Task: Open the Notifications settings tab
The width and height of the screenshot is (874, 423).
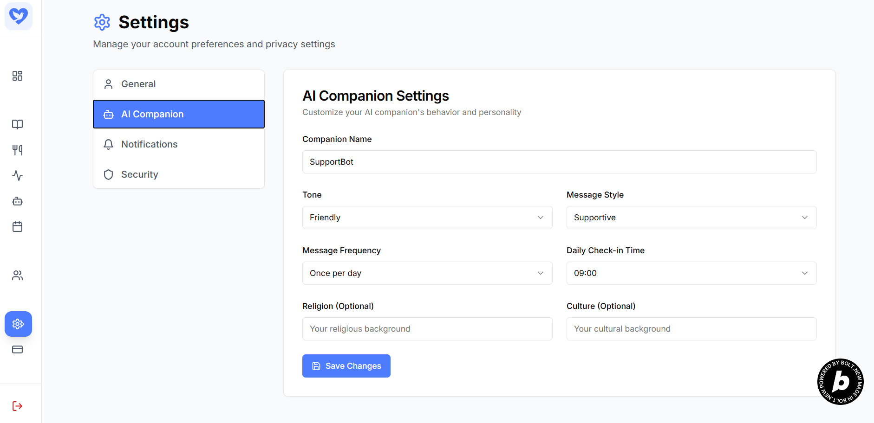Action: [179, 144]
